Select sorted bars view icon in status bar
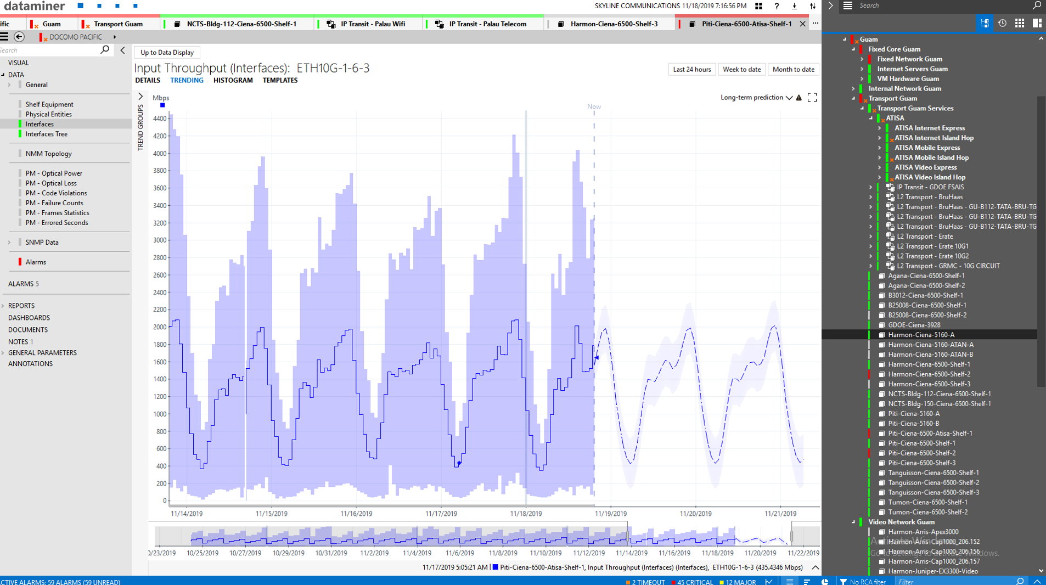Image resolution: width=1046 pixels, height=585 pixels. point(807,581)
